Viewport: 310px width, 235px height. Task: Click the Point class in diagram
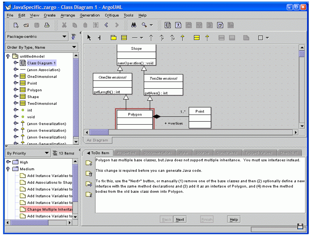200,118
